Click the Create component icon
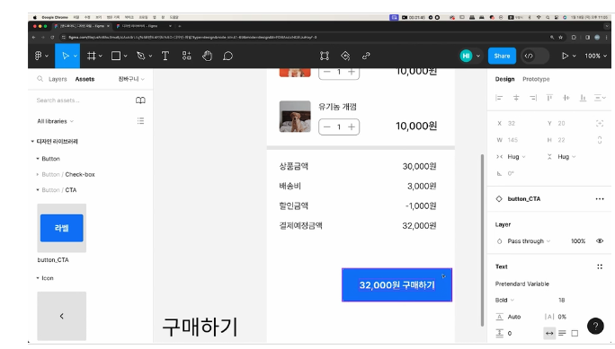This screenshot has width=615, height=349. pos(345,56)
